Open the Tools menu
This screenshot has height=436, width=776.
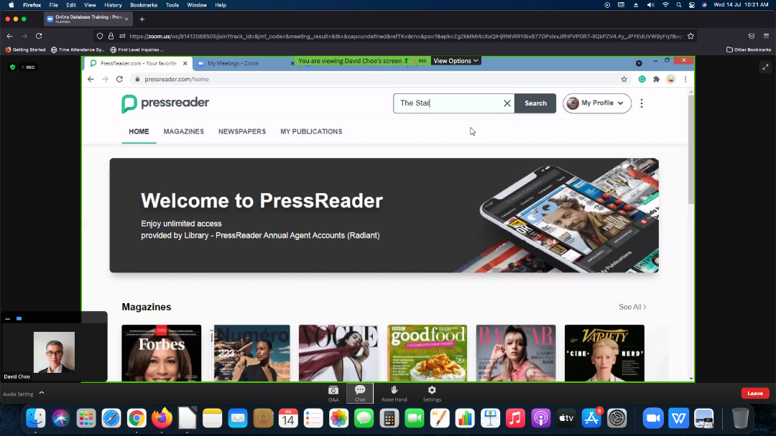point(172,5)
